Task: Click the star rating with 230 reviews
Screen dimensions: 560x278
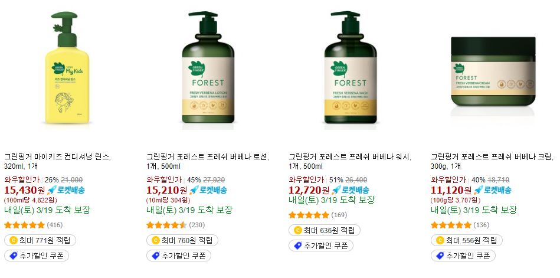Action: [167, 225]
